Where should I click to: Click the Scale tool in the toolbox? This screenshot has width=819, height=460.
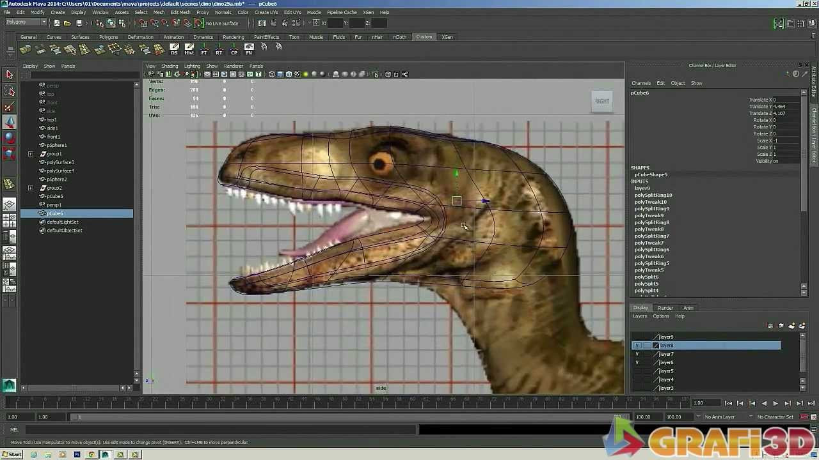(9, 153)
